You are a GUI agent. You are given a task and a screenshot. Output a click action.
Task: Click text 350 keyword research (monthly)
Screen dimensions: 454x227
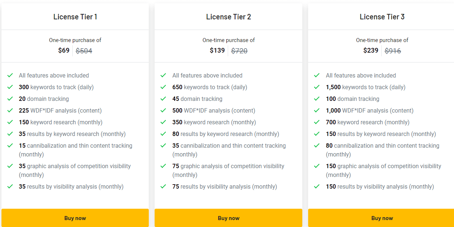(x=214, y=122)
